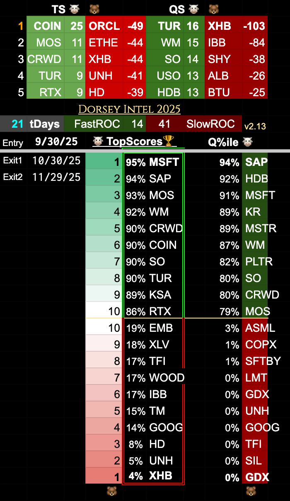Click the 41 value beside SlowROC
The height and width of the screenshot is (501, 290).
[164, 124]
